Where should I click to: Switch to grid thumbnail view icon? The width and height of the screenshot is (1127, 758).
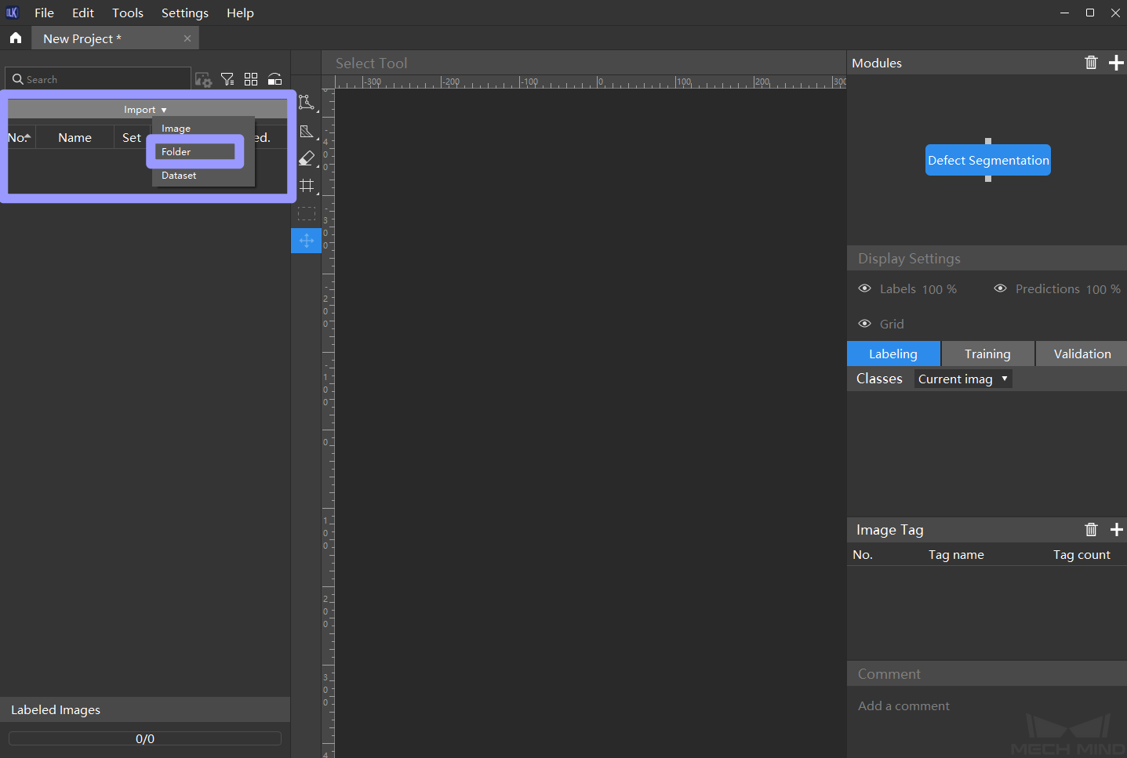[x=251, y=79]
